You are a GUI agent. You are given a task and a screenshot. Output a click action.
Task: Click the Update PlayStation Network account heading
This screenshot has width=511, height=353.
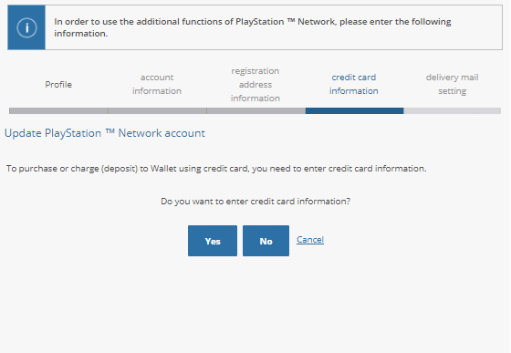(x=105, y=133)
